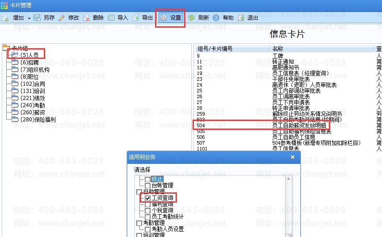Click the 删除 (Delete) toolbar icon
Image resolution: width=382 pixels, height=237 pixels.
[x=86, y=18]
